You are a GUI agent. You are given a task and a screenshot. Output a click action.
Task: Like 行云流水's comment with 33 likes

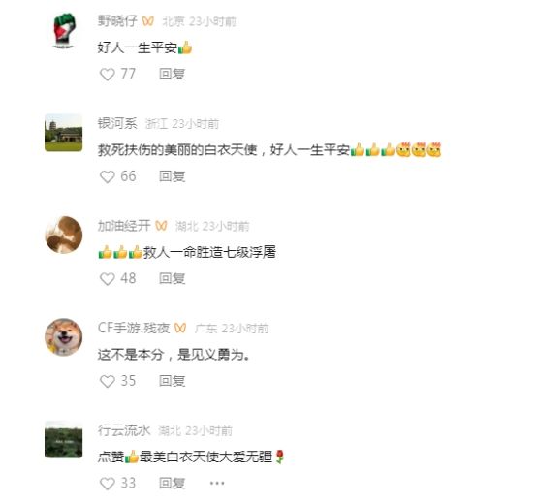(x=108, y=484)
